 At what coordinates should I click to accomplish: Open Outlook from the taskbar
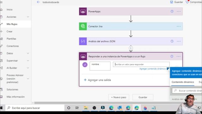(120, 108)
